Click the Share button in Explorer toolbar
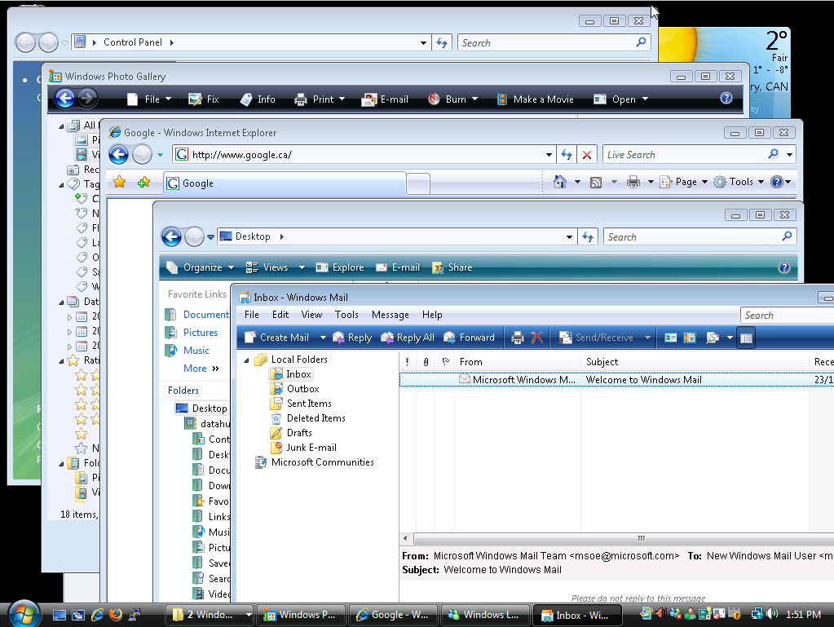834x627 pixels. click(452, 267)
